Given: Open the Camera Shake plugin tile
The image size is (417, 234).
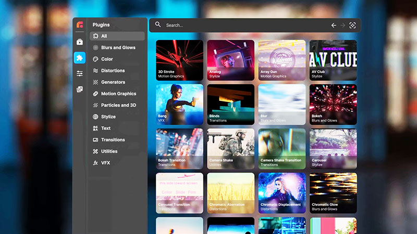Looking at the screenshot, I should 230,148.
